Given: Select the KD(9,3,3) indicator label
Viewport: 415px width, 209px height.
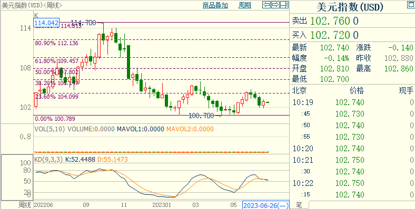Looking at the screenshot, I should (x=48, y=160).
